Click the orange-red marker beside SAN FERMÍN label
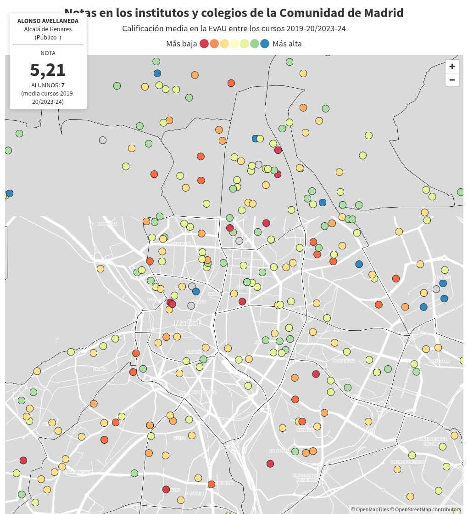Image resolution: width=468 pixels, height=514 pixels. point(211,484)
